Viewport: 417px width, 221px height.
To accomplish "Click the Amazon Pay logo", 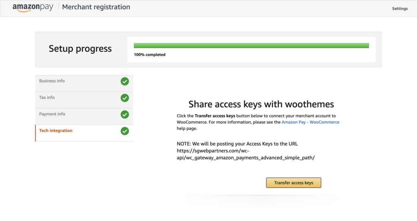I will coord(33,7).
